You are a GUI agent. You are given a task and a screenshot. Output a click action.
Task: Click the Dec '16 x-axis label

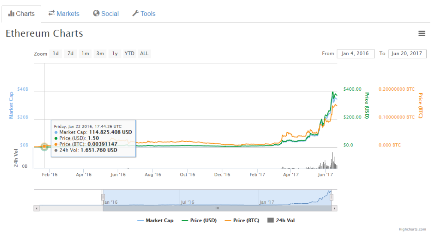222,175
